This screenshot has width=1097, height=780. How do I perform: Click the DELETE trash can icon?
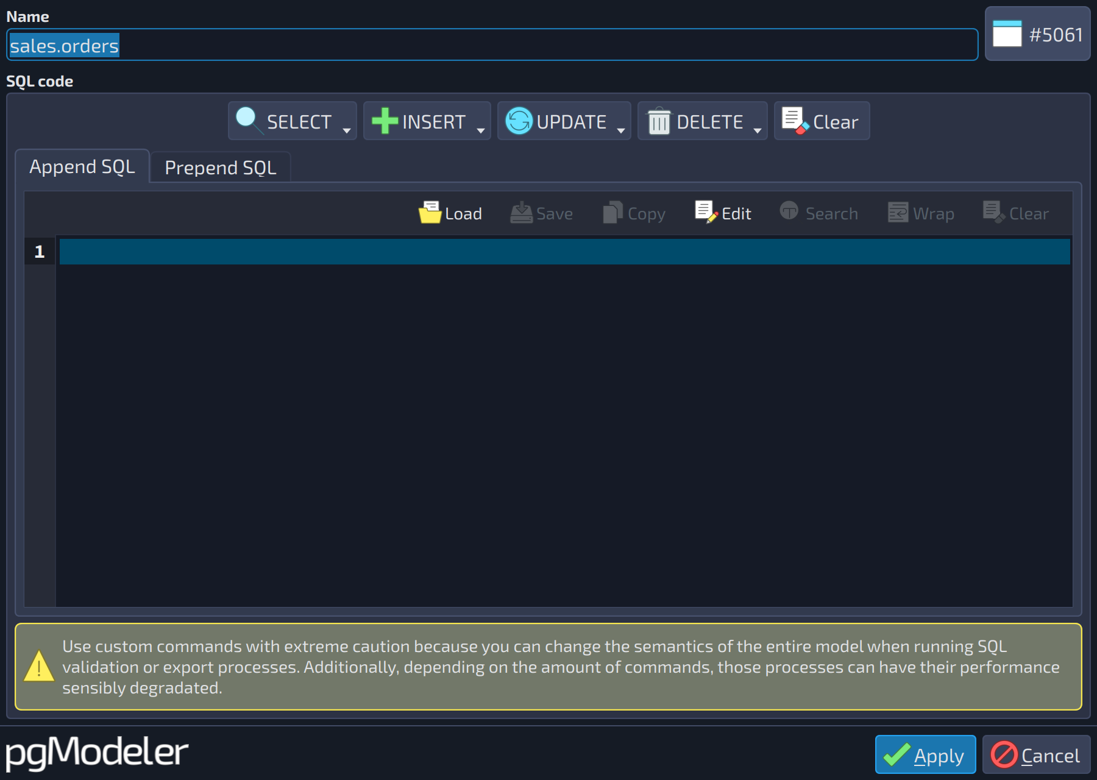click(659, 121)
